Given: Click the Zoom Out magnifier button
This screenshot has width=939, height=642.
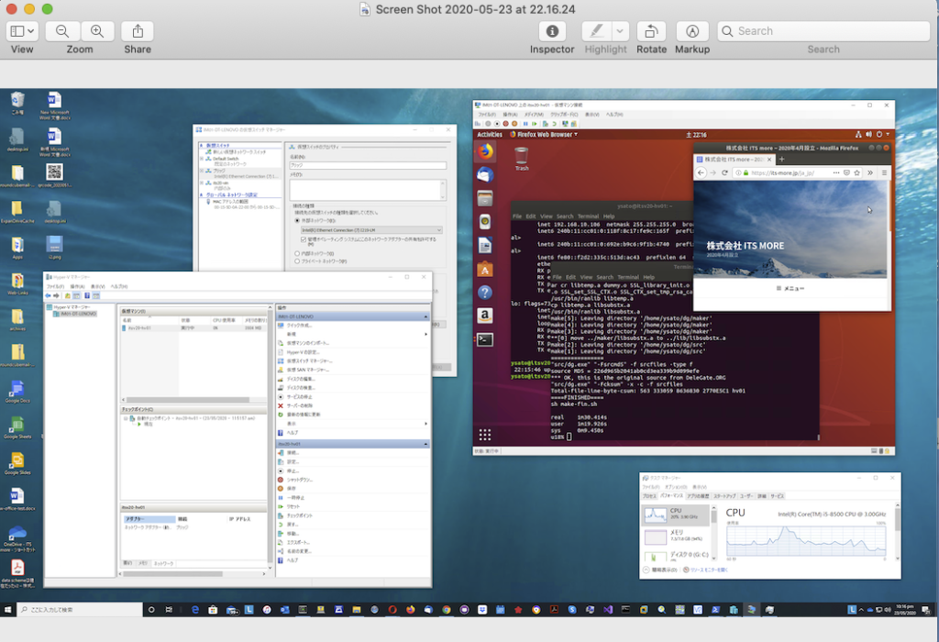Looking at the screenshot, I should pyautogui.click(x=62, y=31).
